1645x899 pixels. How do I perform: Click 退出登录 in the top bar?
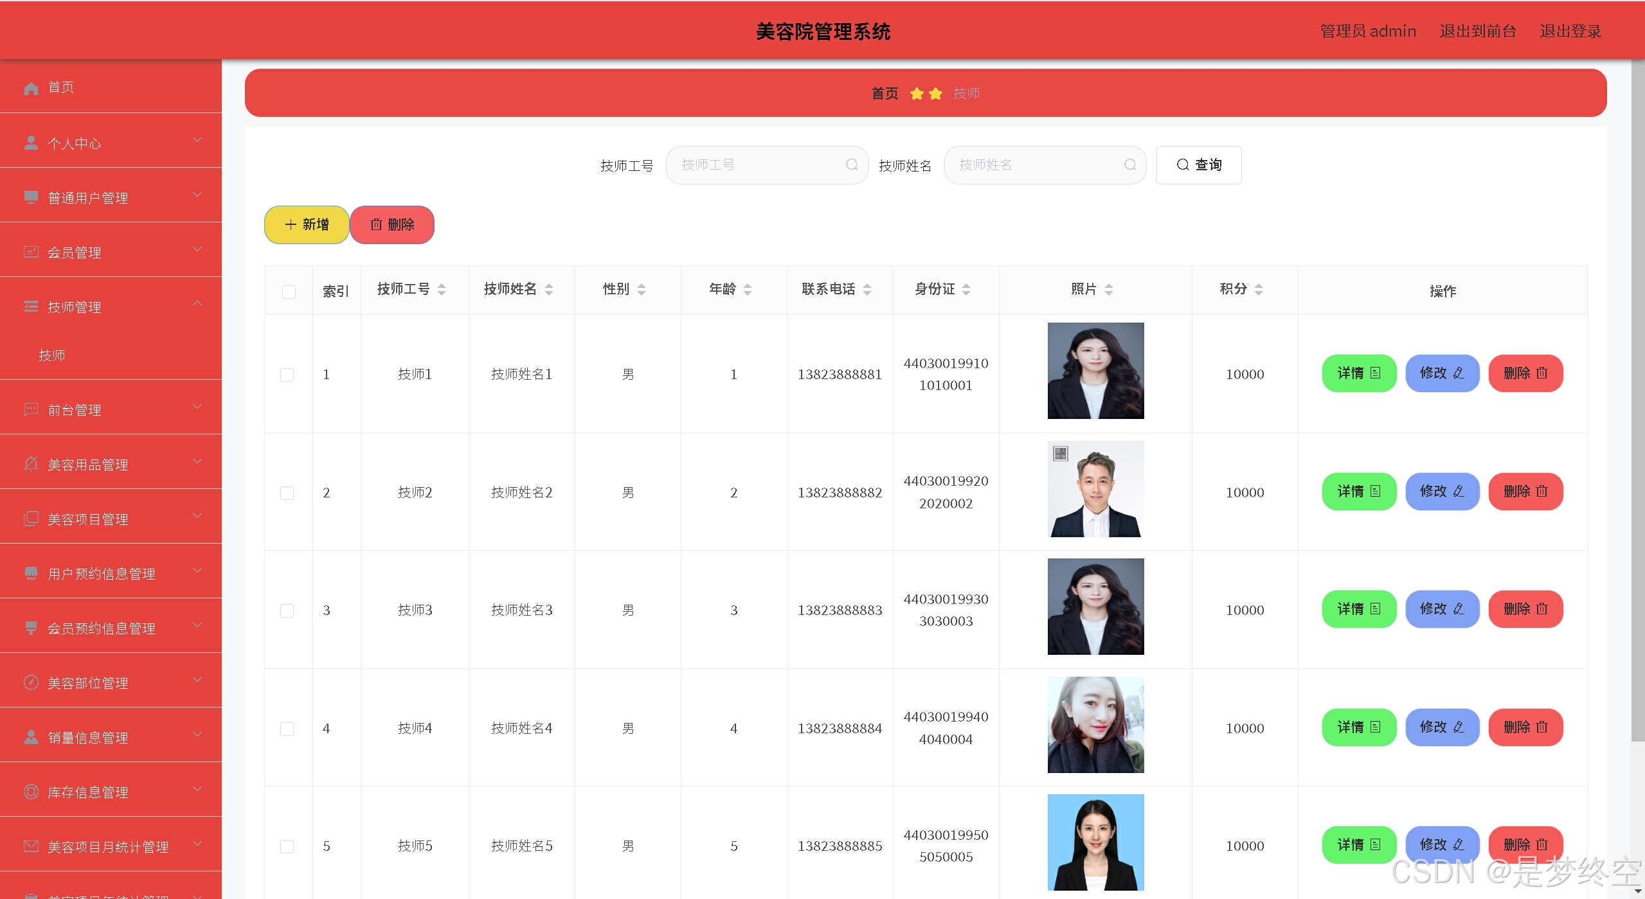click(x=1570, y=31)
